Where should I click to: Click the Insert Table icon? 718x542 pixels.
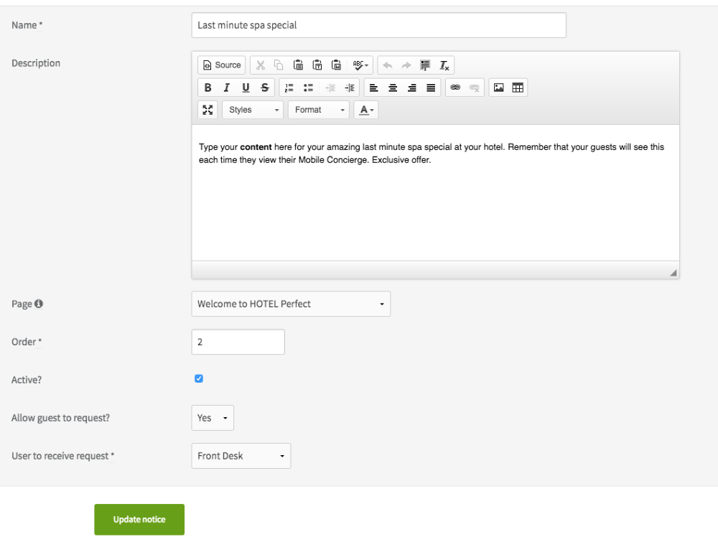pos(518,88)
